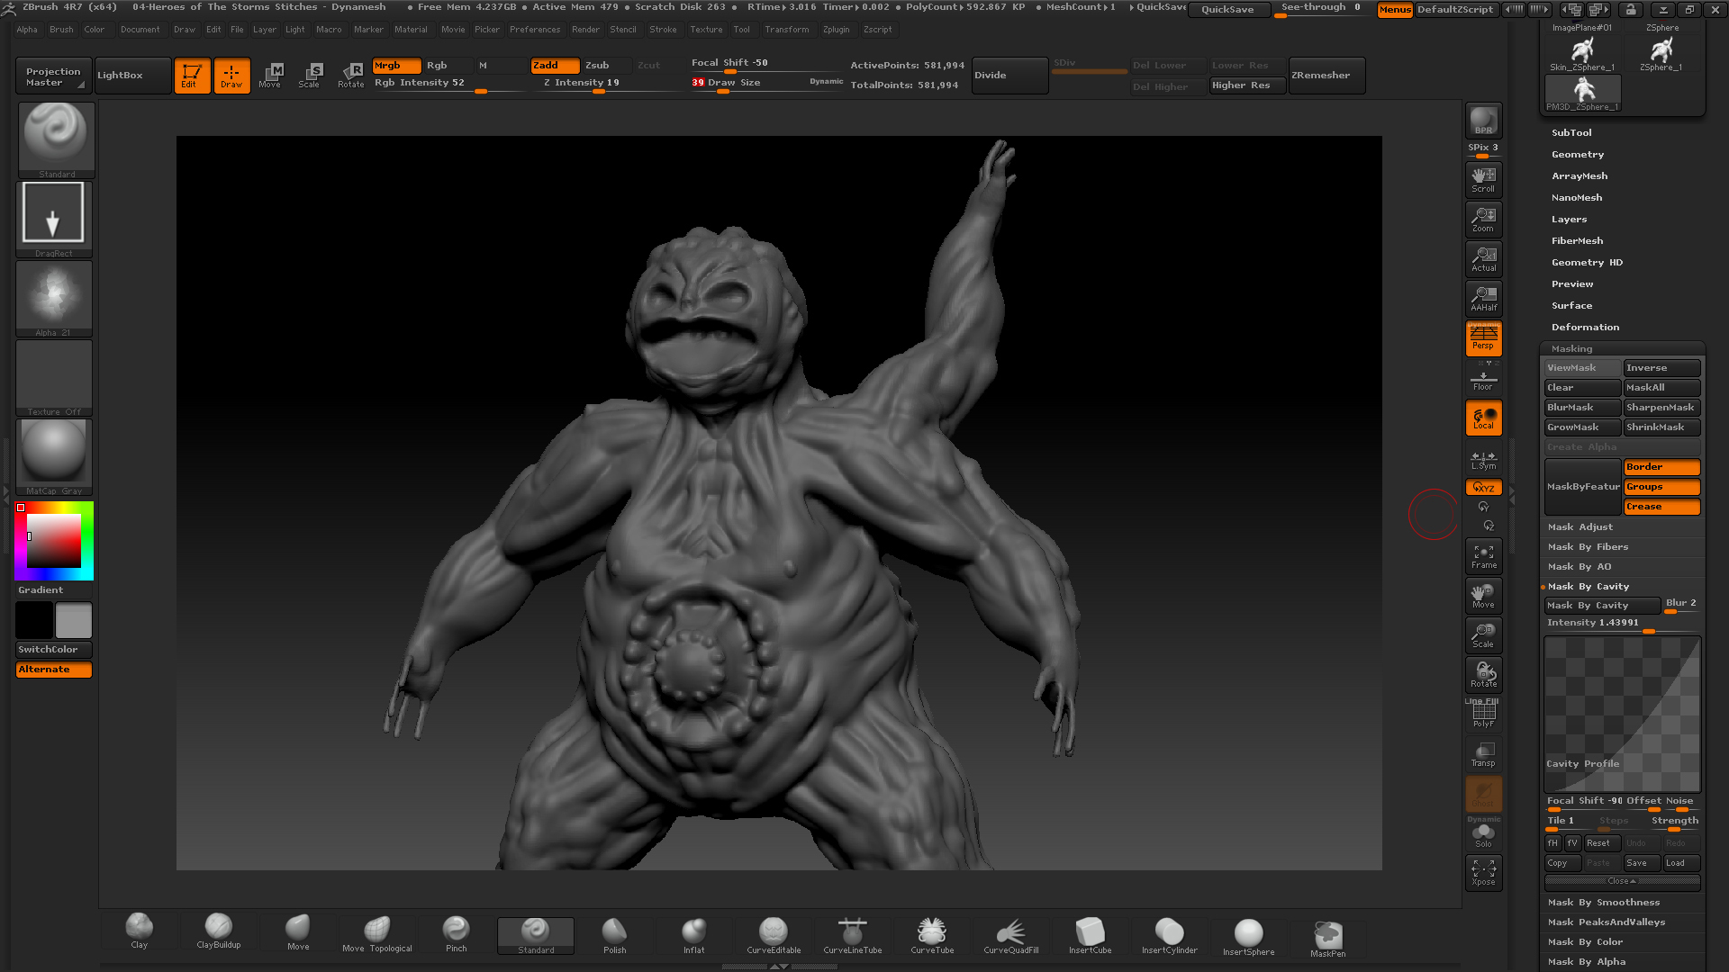Activate the Zoom canvas tool

point(1483,219)
